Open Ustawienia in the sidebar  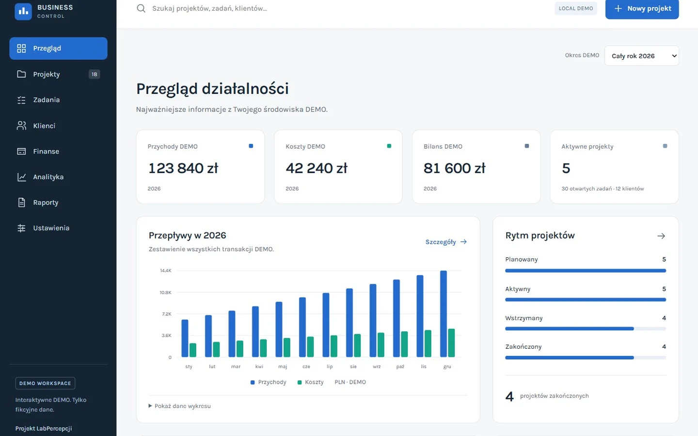tap(58, 228)
